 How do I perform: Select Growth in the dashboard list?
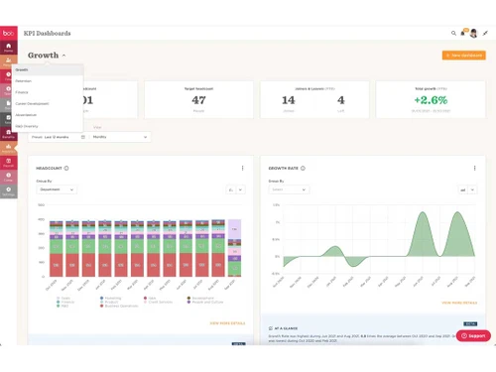(48, 69)
